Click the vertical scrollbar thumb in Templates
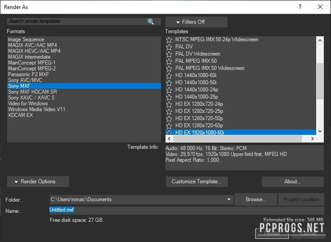Viewport: 331px width, 242px height. [320, 81]
